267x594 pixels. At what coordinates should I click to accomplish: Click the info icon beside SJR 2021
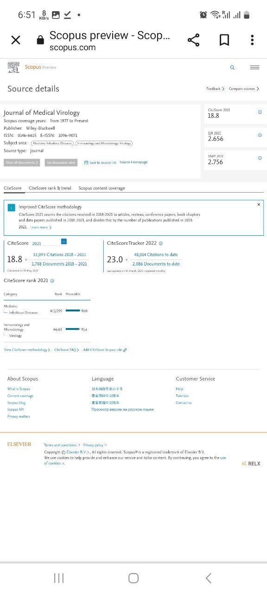point(260,135)
